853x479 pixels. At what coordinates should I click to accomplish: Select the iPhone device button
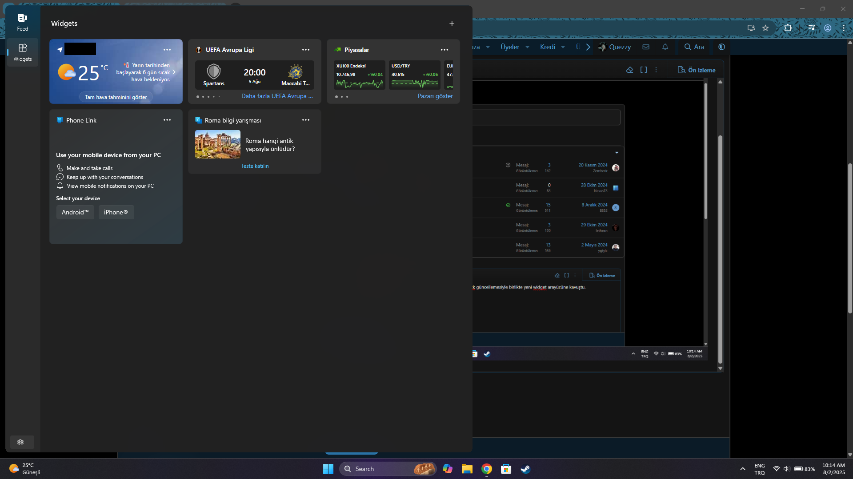tap(116, 212)
